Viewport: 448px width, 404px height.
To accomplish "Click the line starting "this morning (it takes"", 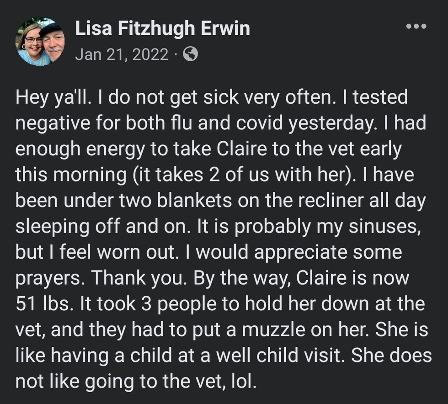I will (x=214, y=175).
